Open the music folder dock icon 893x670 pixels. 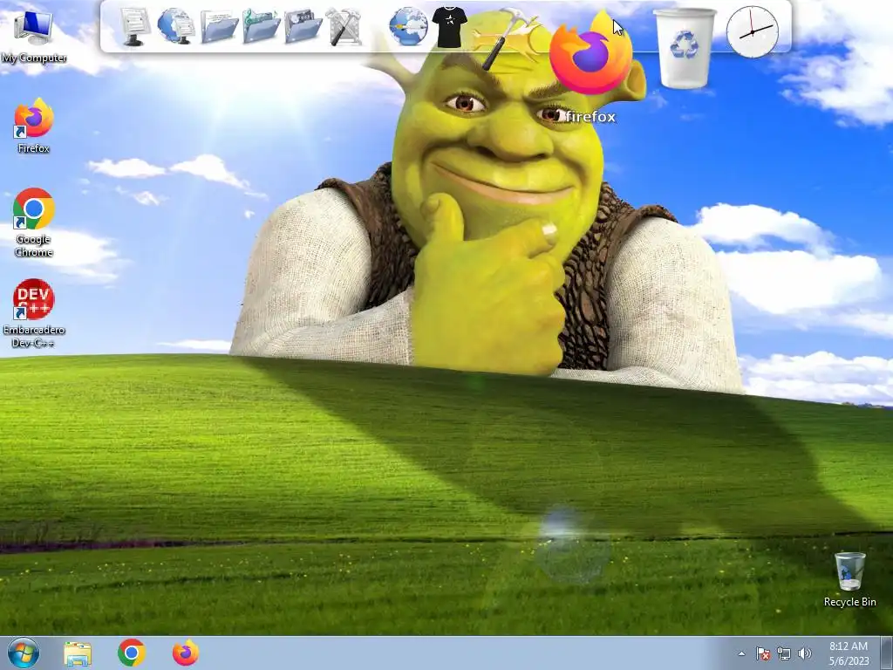[x=261, y=26]
